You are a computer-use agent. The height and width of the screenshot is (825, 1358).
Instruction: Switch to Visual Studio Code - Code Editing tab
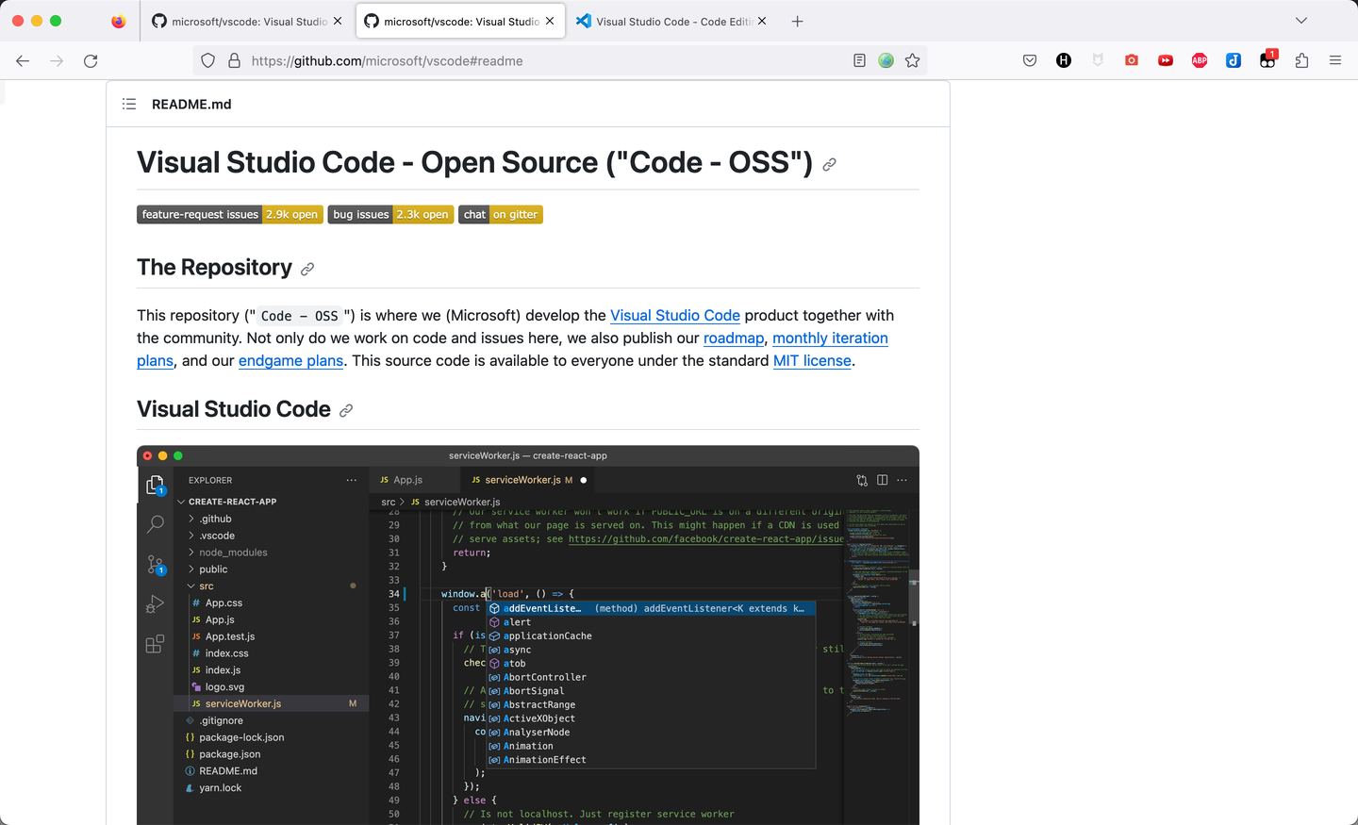(672, 21)
